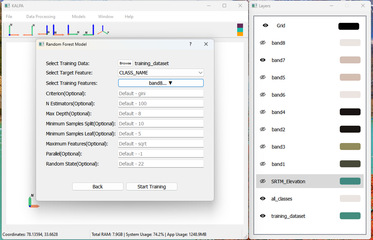Open the band7 layer color swatch
The width and height of the screenshot is (373, 240).
click(x=350, y=60)
